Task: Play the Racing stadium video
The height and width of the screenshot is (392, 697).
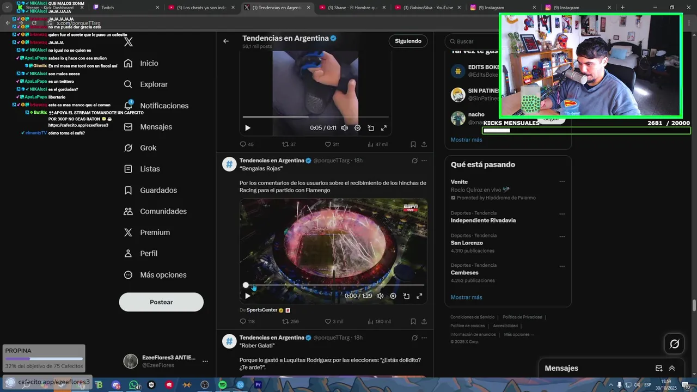Action: point(248,296)
